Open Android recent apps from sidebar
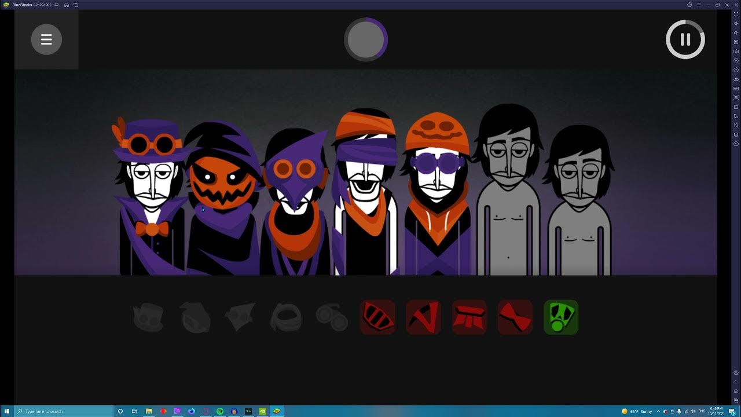The width and height of the screenshot is (741, 417). point(736,400)
